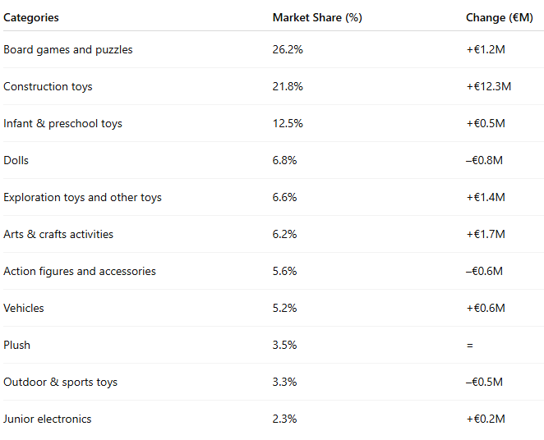Select the 2.3% market share value
Viewport: 544px width, 440px height.
(284, 419)
